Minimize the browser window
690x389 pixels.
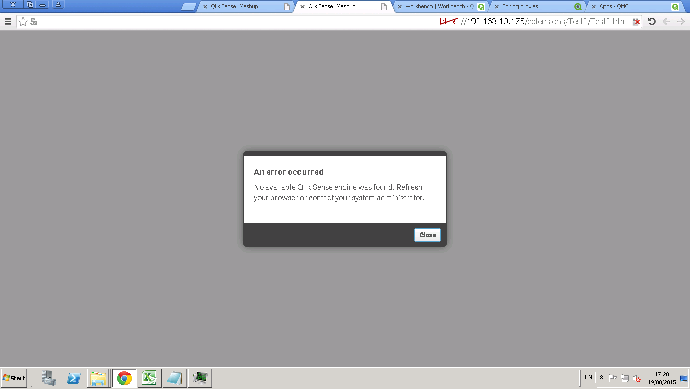point(43,4)
